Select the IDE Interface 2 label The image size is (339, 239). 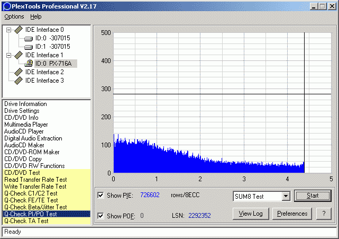pos(44,72)
